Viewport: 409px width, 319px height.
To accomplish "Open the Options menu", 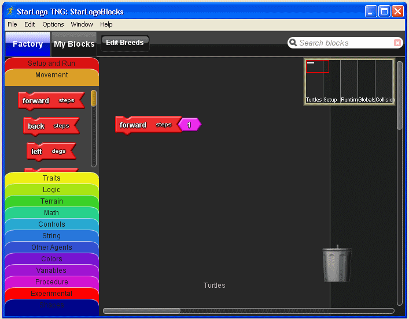I will 53,24.
